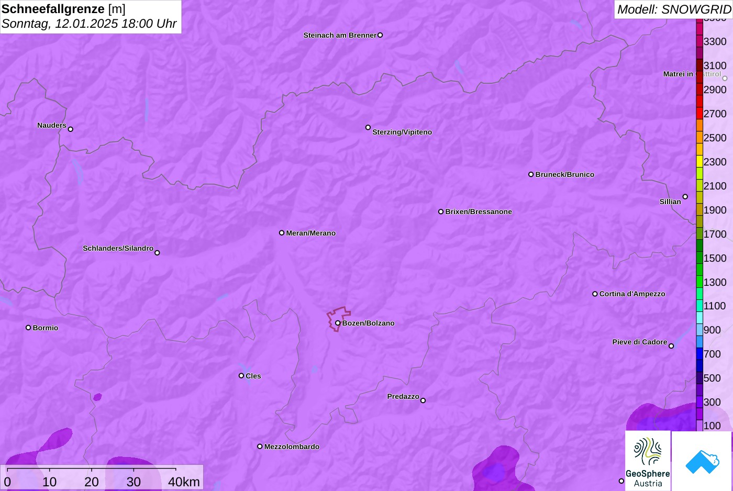Viewport: 733px width, 491px height.
Task: Click the legend value '1700'
Action: (715, 234)
